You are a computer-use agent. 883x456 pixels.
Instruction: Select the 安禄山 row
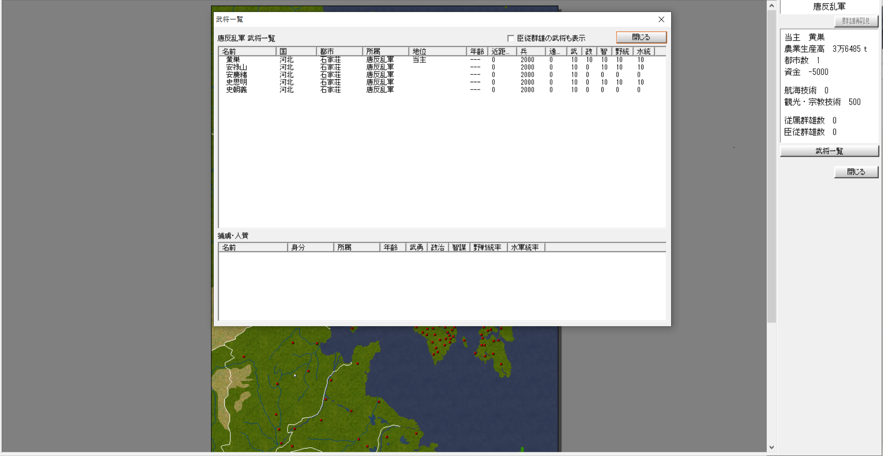(236, 67)
